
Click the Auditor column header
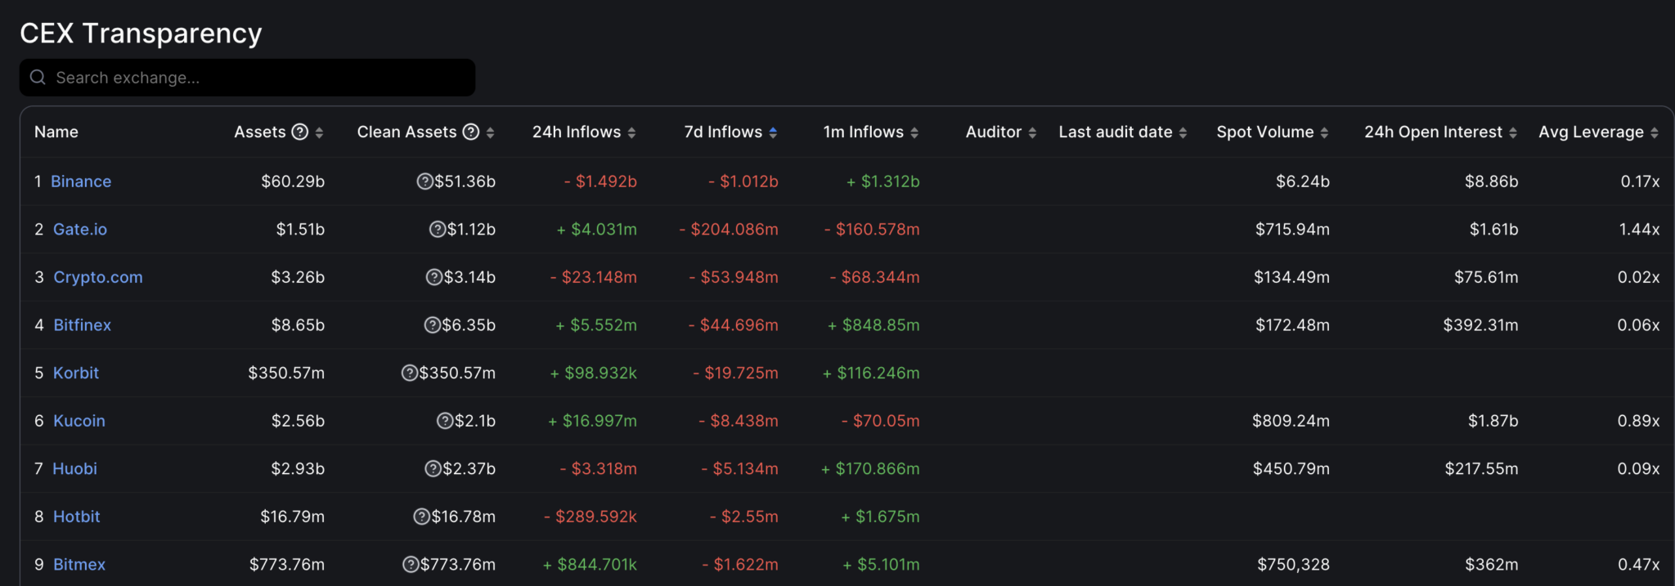click(x=993, y=132)
